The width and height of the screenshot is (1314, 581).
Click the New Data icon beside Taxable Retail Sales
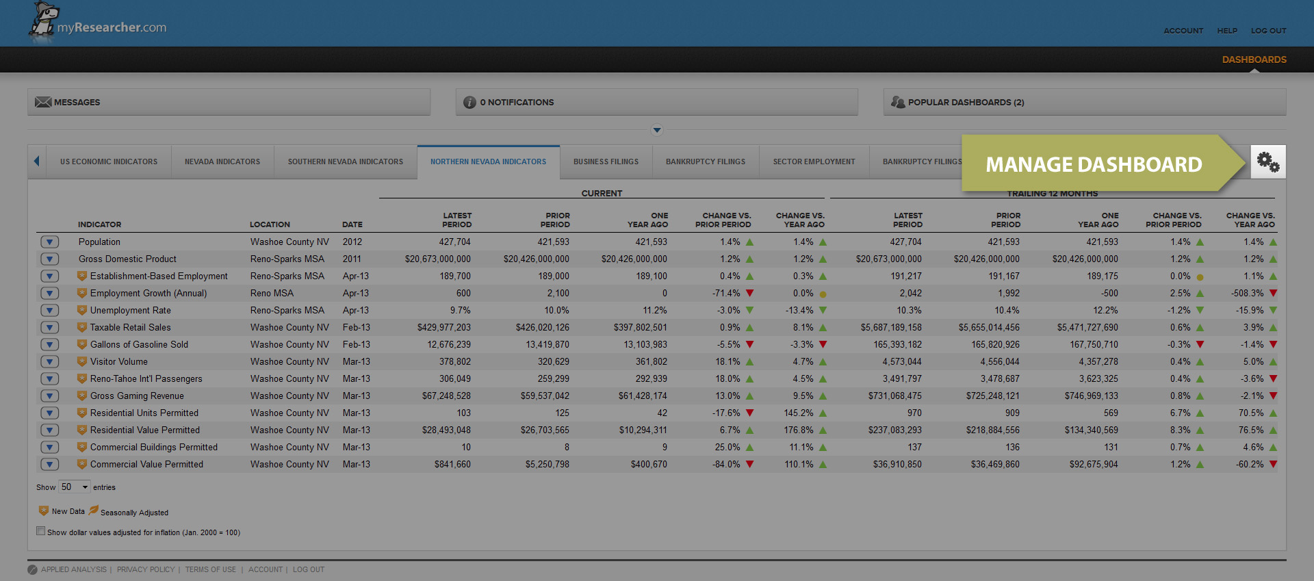pos(82,327)
